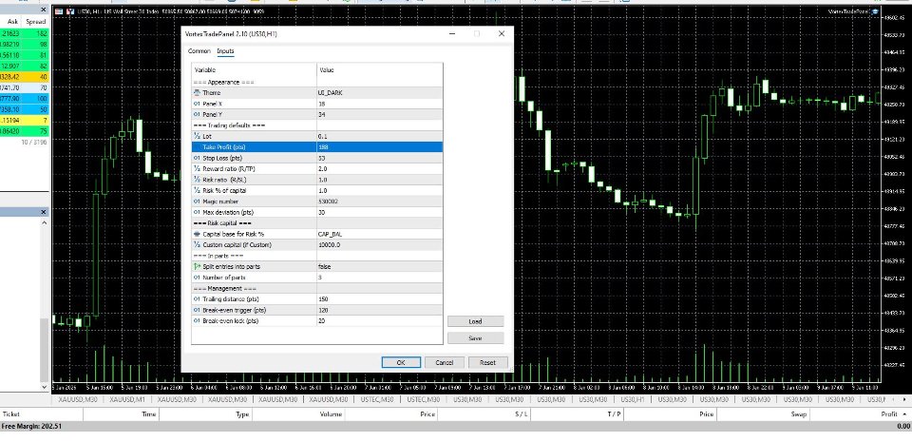Click the Free Margin: 202.51 status text
The image size is (912, 442).
coord(32,426)
